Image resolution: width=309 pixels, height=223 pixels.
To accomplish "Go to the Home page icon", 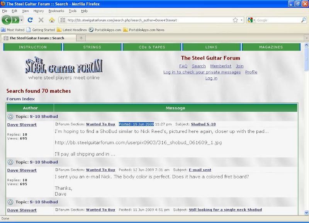I will point(52,20).
